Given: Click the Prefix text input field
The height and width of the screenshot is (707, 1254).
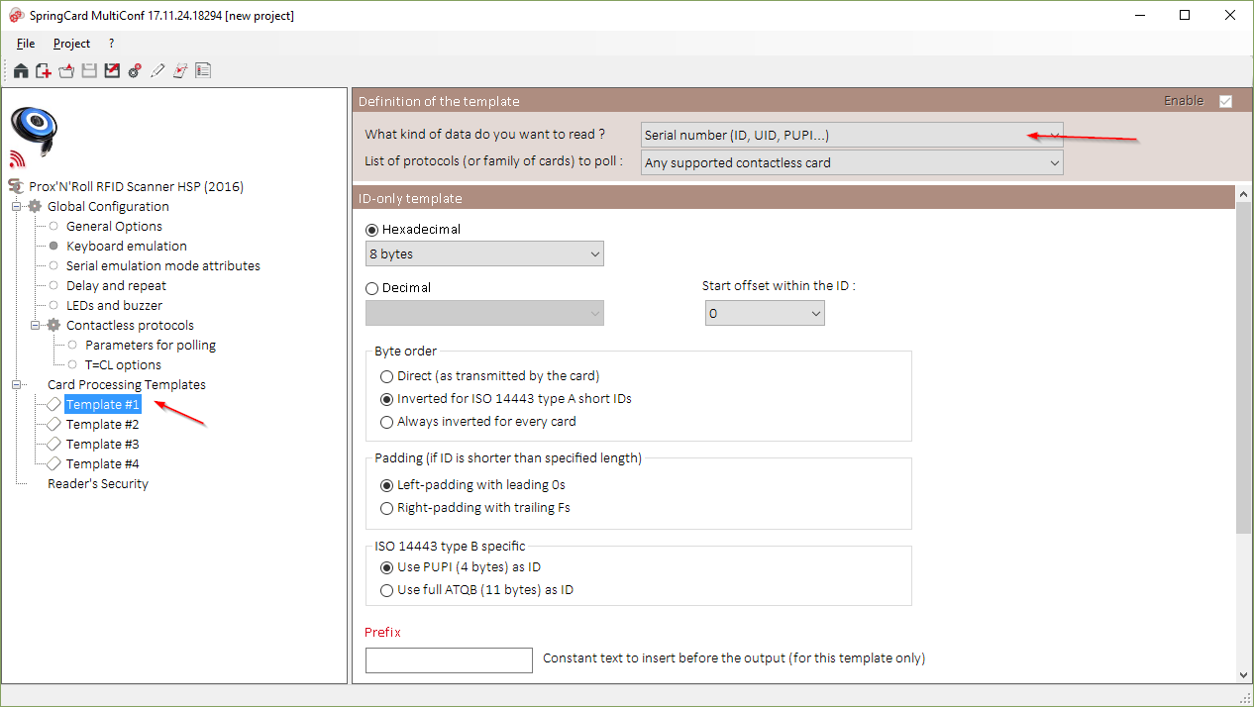Looking at the screenshot, I should [x=449, y=659].
